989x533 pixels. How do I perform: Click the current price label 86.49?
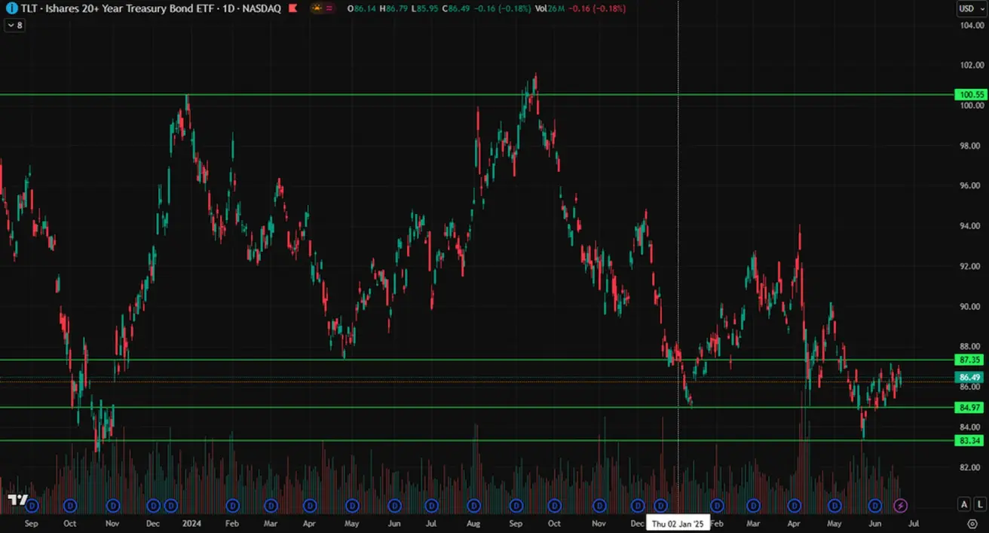tap(970, 377)
